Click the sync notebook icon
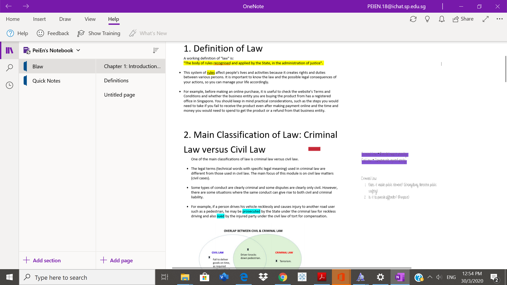507x285 pixels. tap(413, 19)
